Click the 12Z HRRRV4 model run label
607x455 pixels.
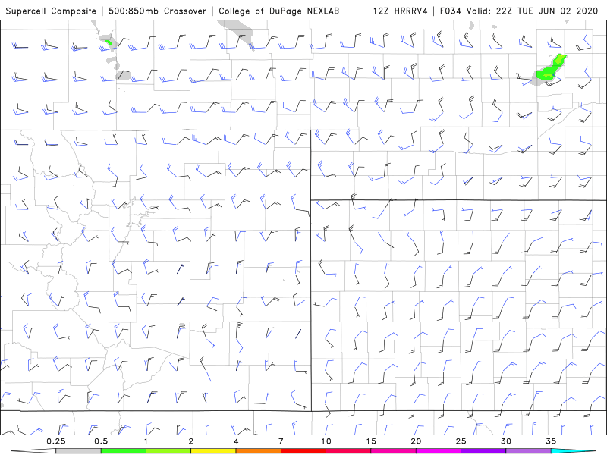click(x=401, y=11)
